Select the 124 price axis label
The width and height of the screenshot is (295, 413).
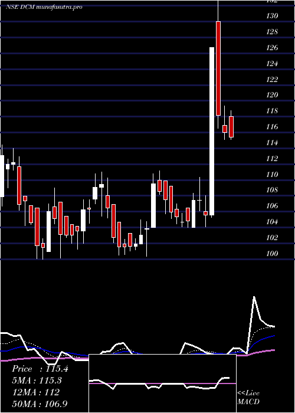[271, 64]
